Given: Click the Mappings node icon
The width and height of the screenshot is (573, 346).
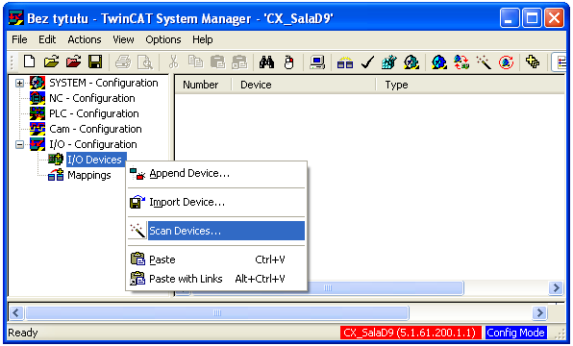Looking at the screenshot, I should (x=56, y=175).
